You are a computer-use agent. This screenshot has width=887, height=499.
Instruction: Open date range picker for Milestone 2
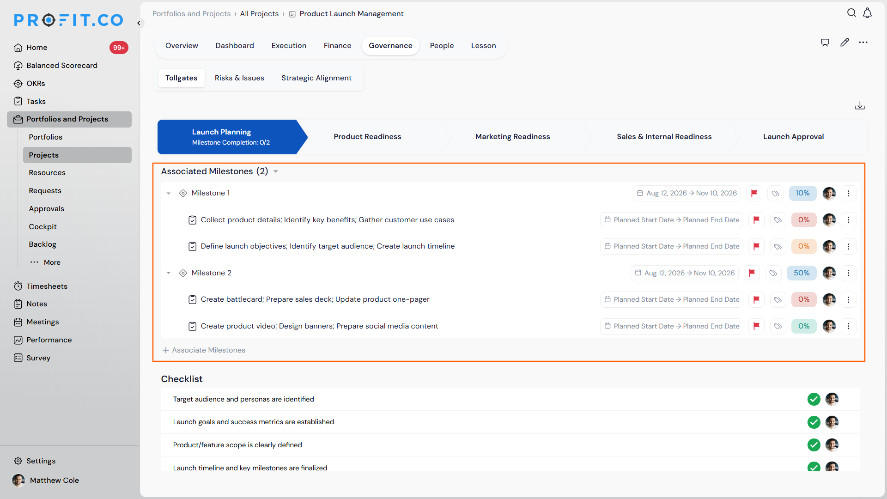point(685,273)
